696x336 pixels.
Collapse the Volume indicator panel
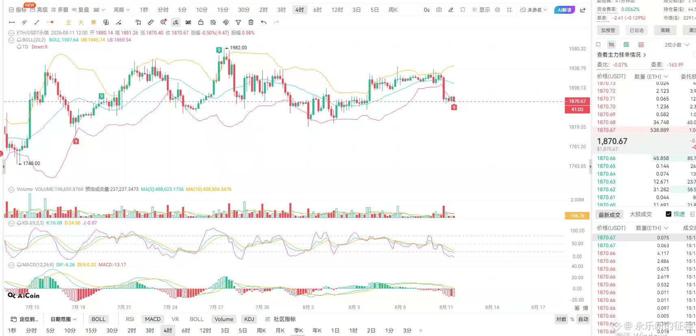11,190
